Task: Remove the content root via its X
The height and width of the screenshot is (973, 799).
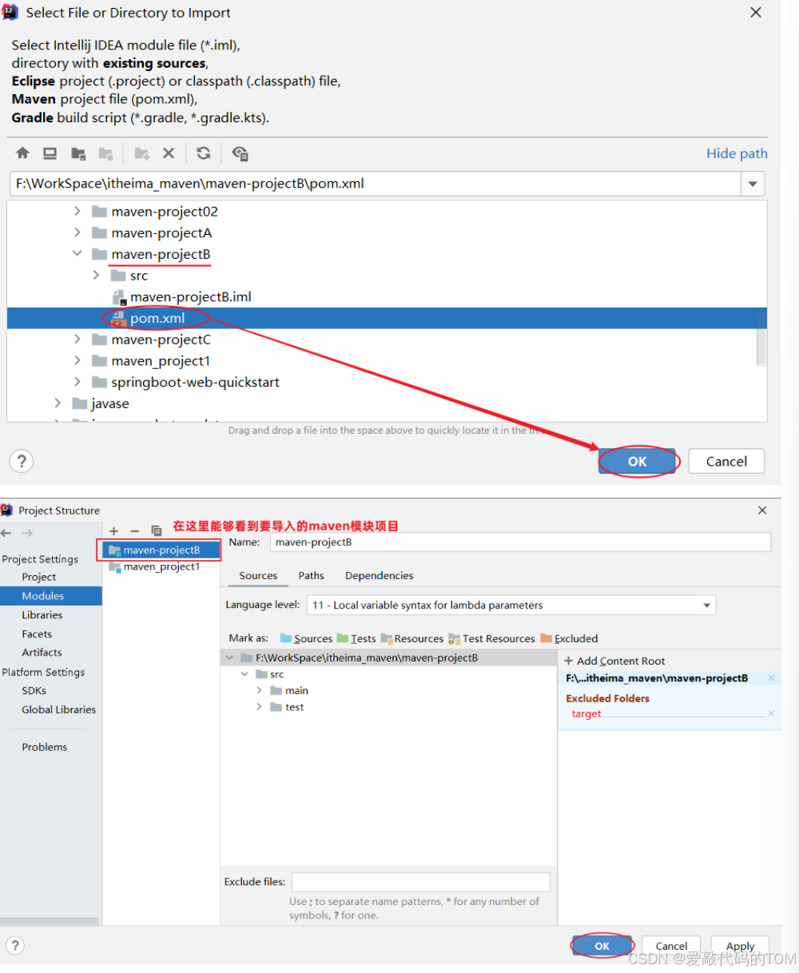Action: point(771,678)
